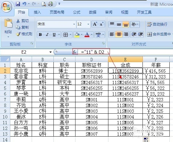Image resolution: width=173 pixels, height=142 pixels.
Task: Apply red font color
Action: [87, 35]
